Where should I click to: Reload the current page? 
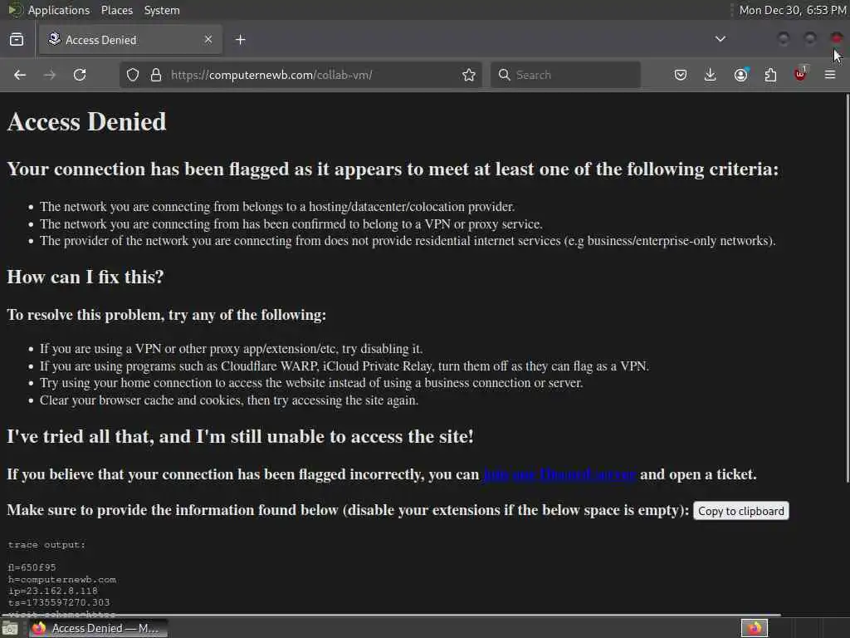click(x=80, y=75)
